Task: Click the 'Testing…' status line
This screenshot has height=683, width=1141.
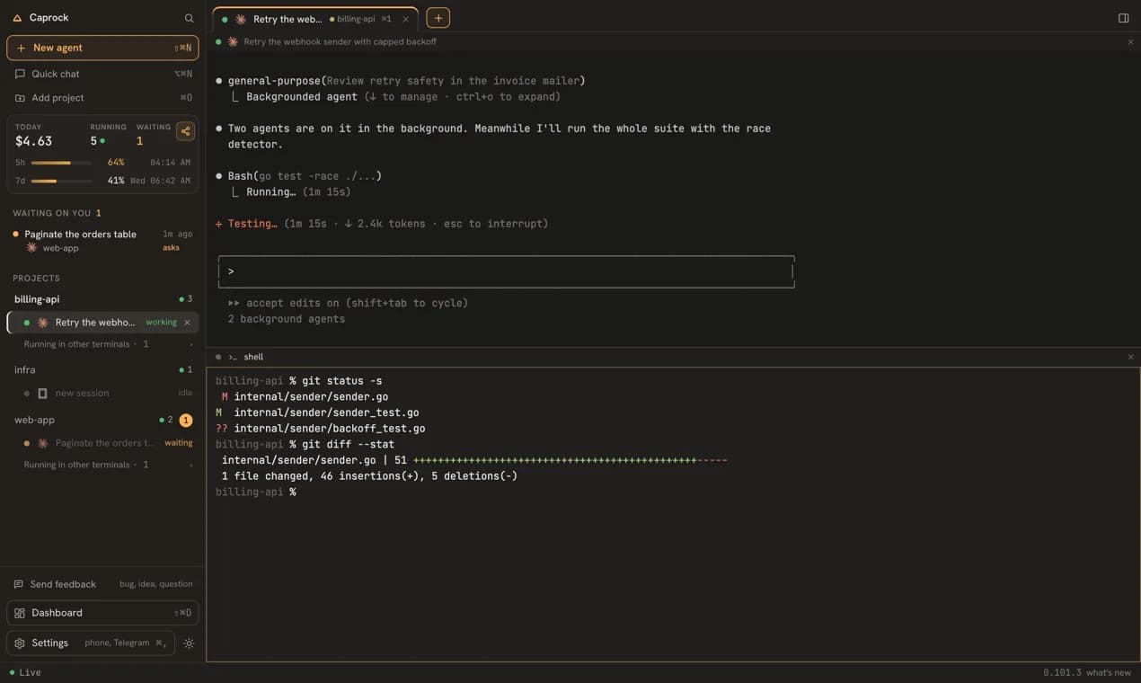Action: click(x=382, y=224)
